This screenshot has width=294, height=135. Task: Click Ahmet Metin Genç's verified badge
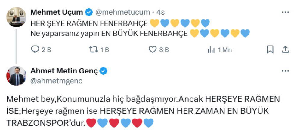[104, 71]
